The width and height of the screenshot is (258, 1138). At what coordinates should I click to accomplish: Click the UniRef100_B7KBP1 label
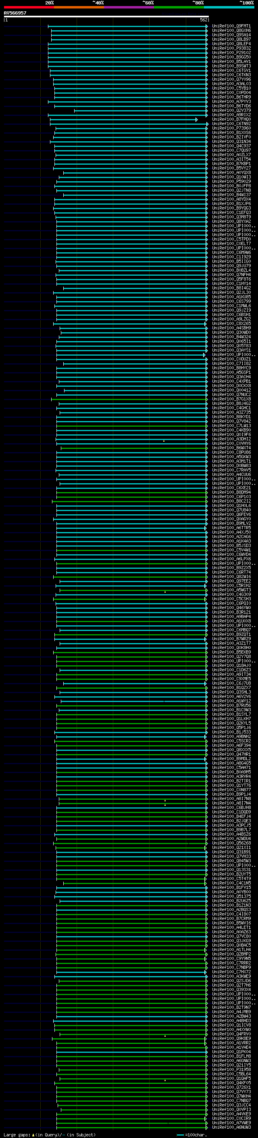(231, 164)
